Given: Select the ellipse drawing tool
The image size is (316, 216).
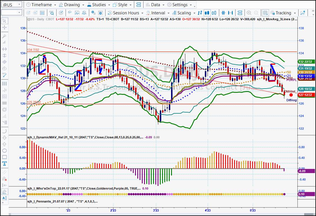Looking at the screenshot, I should [x=5, y=150].
